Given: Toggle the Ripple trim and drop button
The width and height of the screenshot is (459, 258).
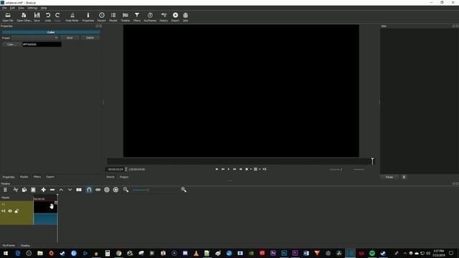Looking at the screenshot, I should point(107,190).
